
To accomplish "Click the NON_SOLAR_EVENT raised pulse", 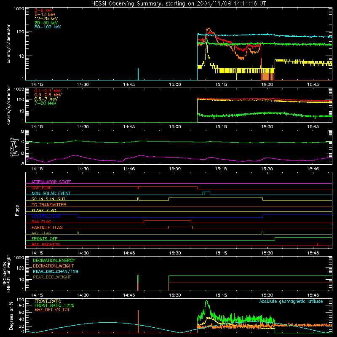I will [x=206, y=193].
